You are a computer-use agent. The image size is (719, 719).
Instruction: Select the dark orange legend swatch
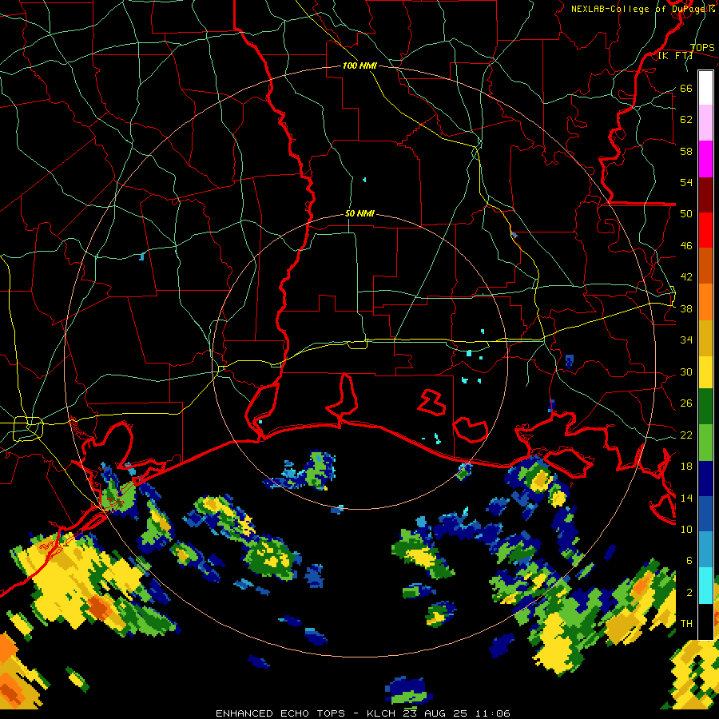tap(705, 265)
